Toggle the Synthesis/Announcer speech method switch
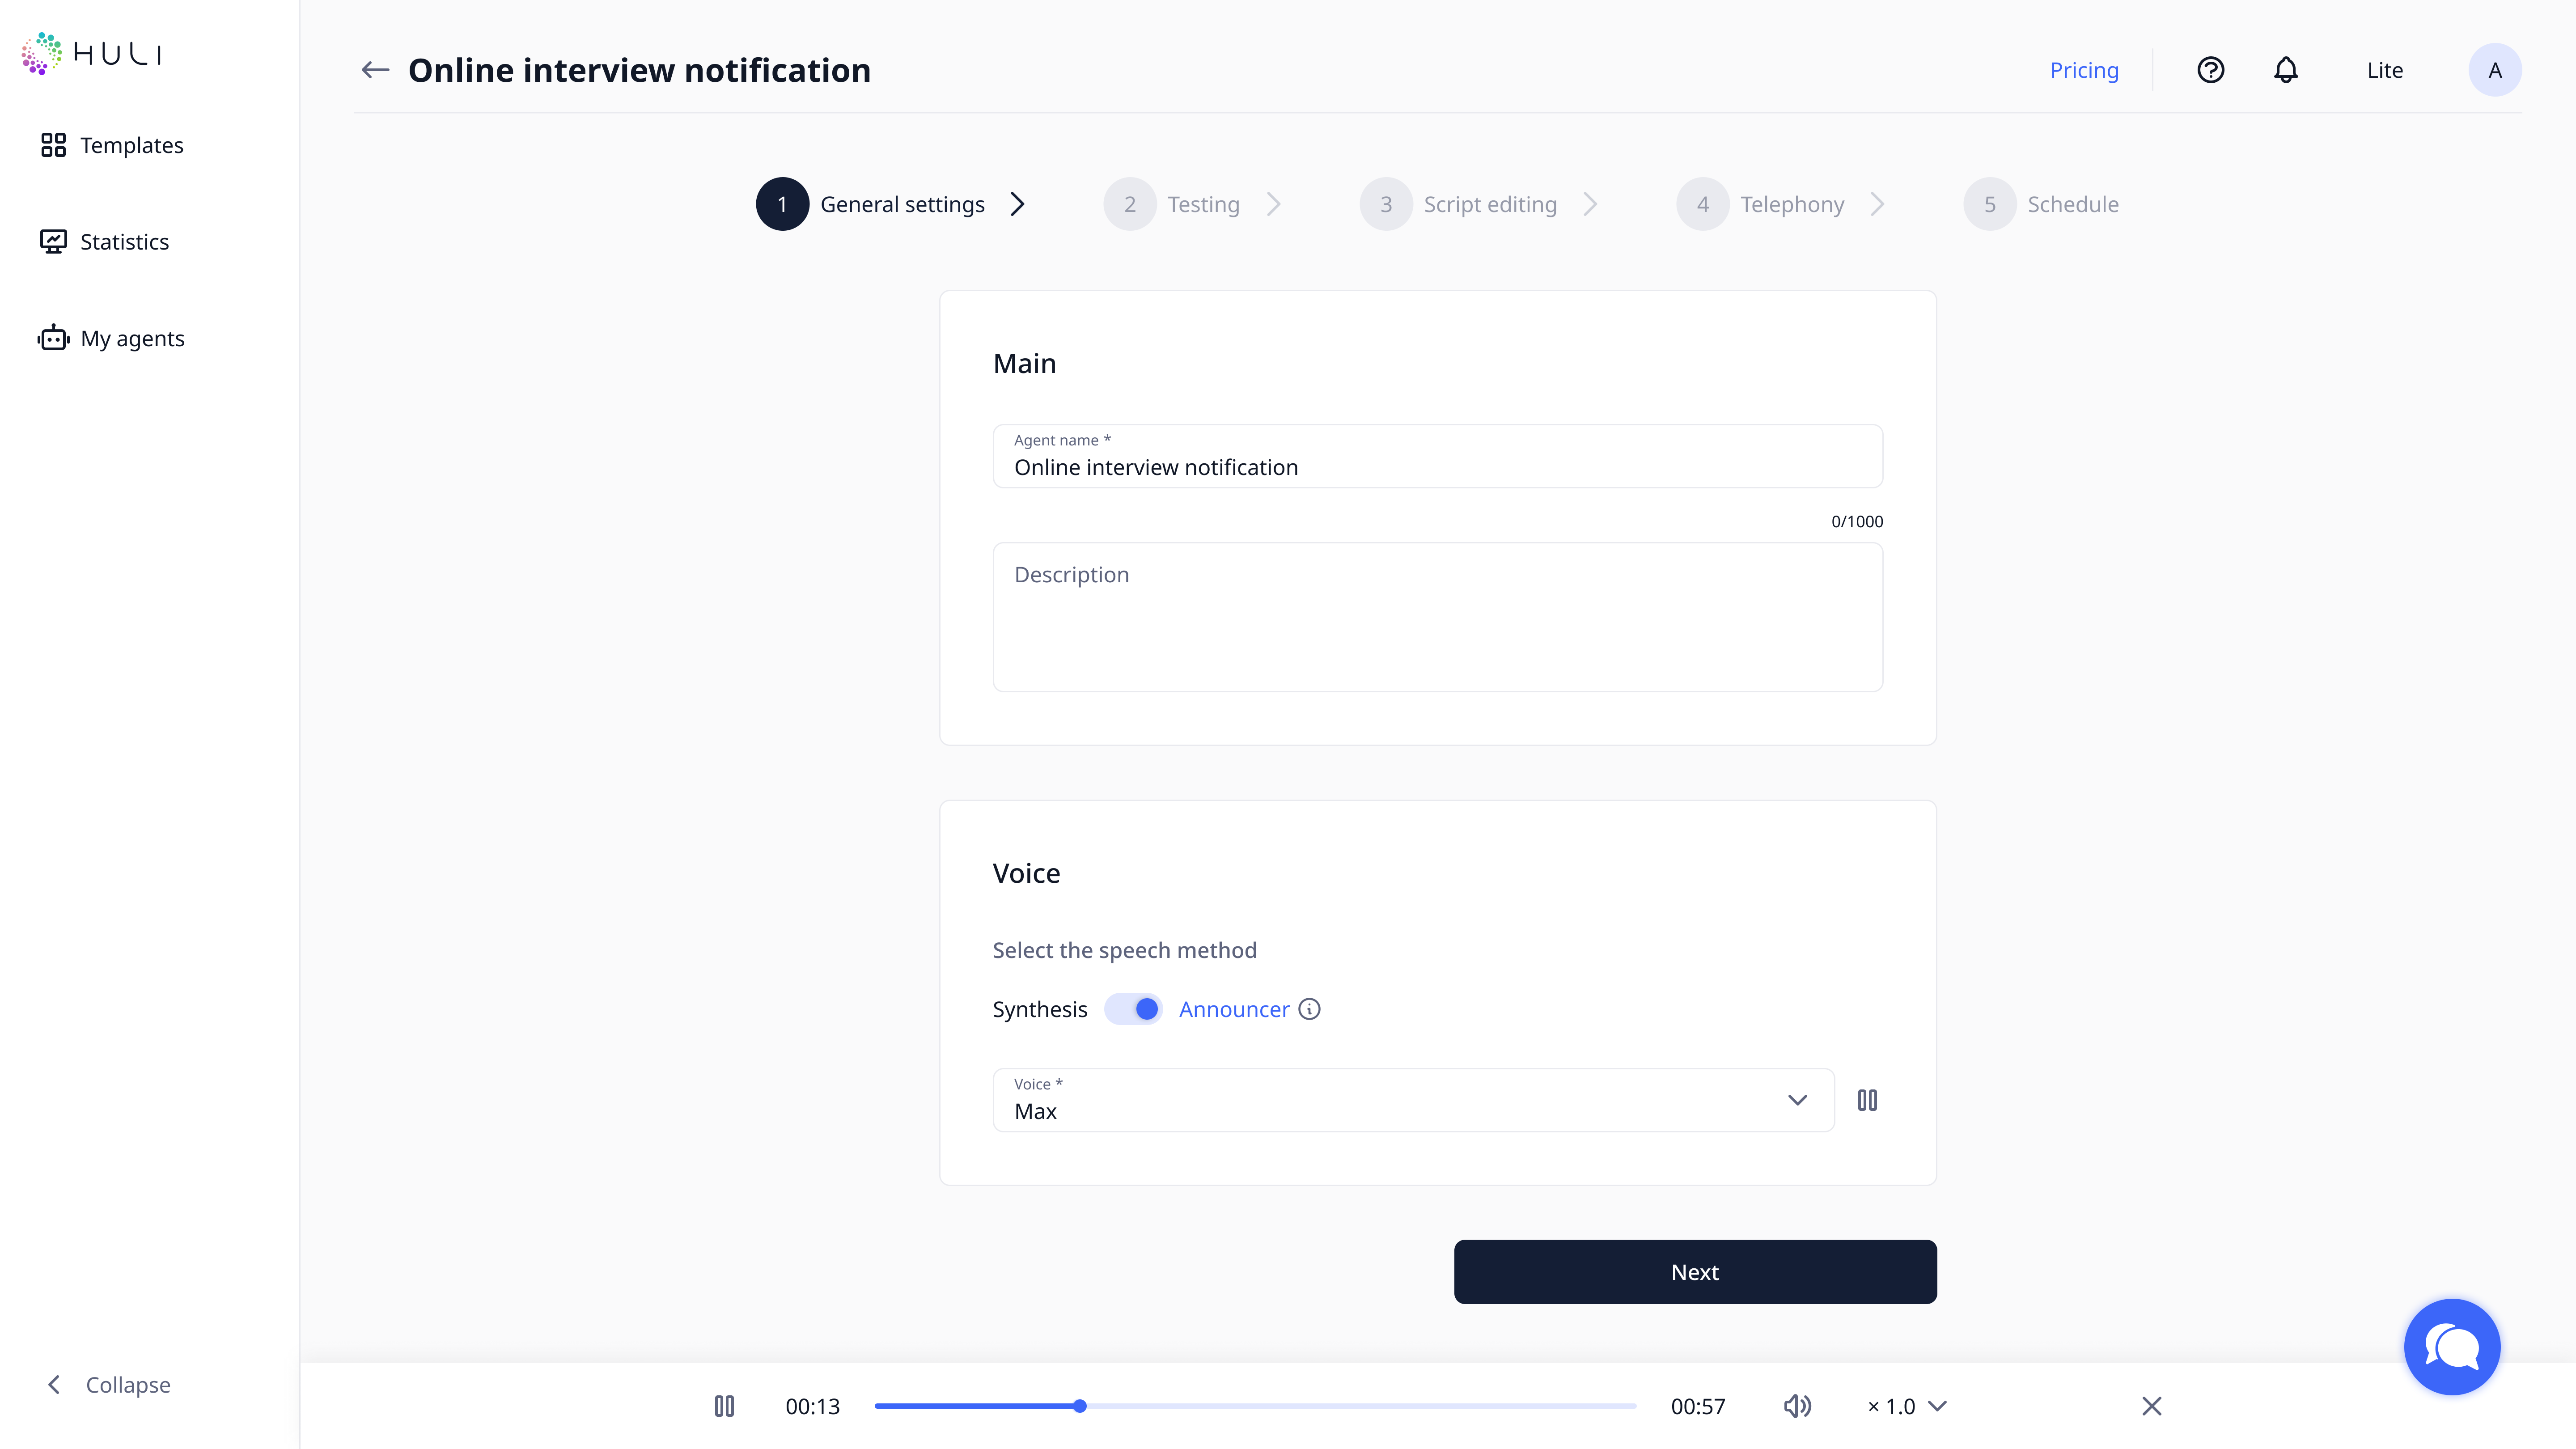 [1133, 1009]
